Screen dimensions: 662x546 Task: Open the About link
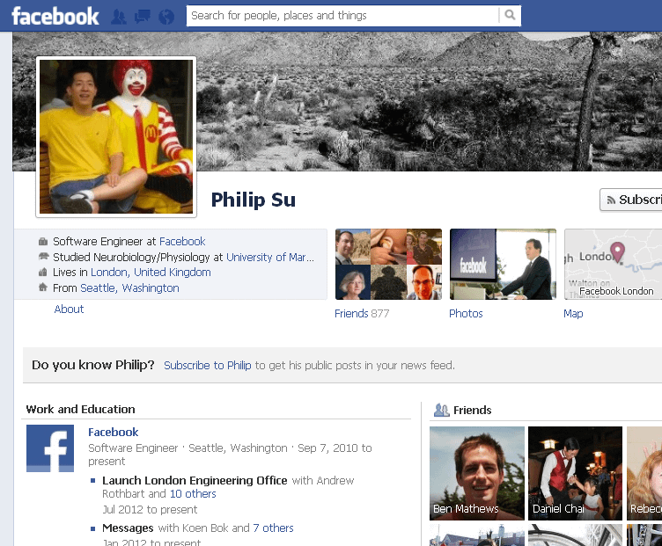click(x=69, y=309)
